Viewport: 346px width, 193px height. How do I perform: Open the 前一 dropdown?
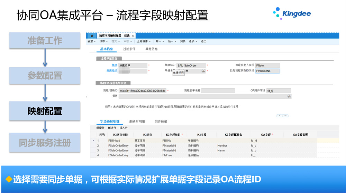pos(160,41)
